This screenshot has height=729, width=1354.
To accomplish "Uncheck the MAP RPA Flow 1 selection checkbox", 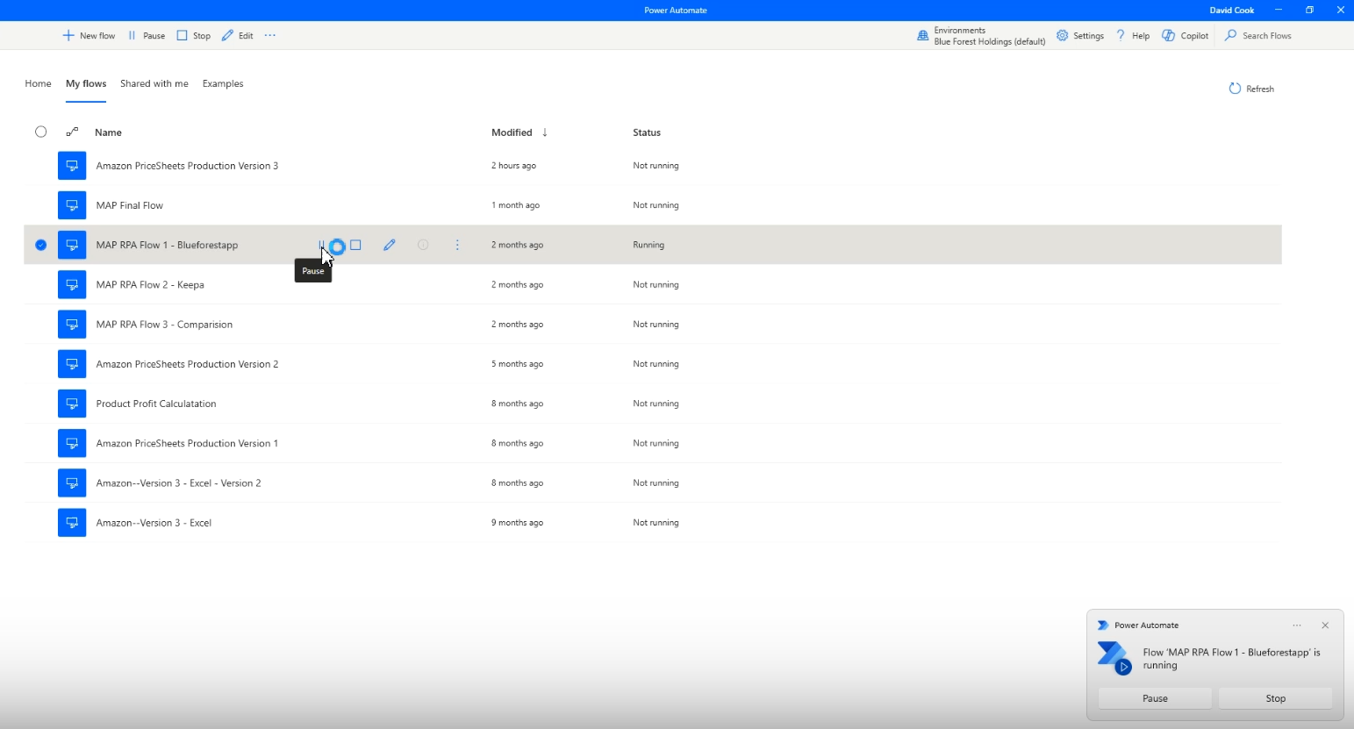I will (x=40, y=245).
